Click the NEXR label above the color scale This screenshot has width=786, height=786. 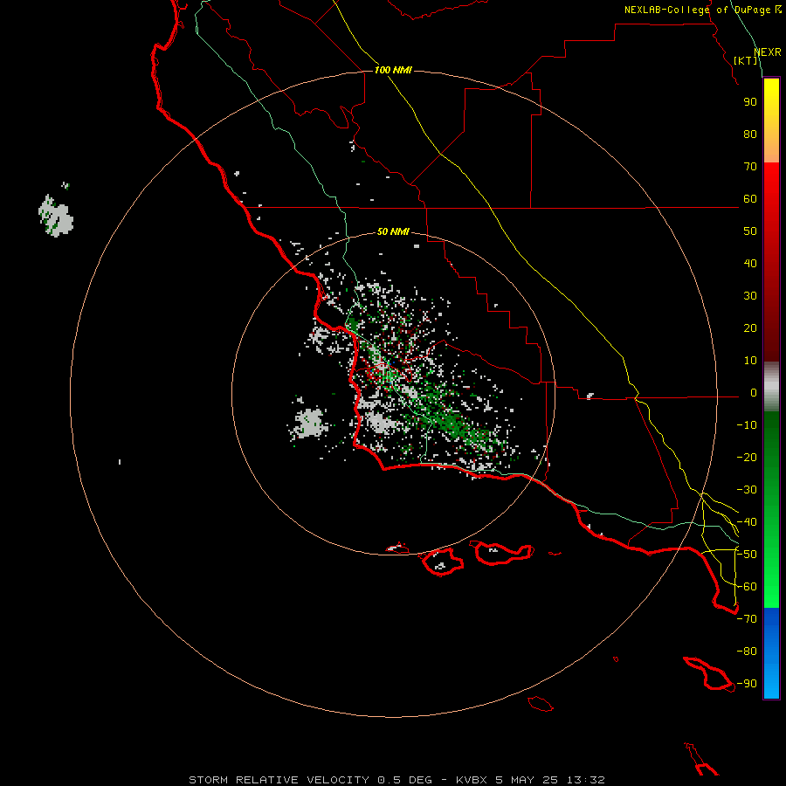[x=768, y=52]
